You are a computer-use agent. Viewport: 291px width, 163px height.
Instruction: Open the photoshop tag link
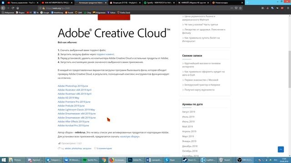pos(77,149)
